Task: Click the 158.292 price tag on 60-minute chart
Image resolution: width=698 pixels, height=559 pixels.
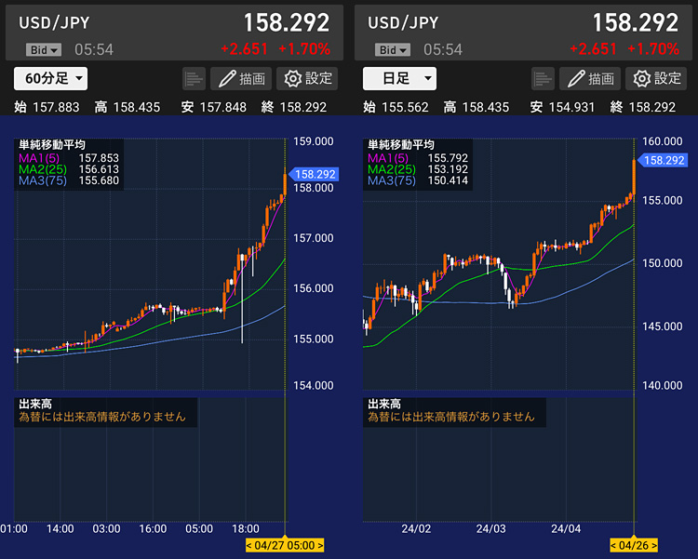Action: (x=315, y=174)
